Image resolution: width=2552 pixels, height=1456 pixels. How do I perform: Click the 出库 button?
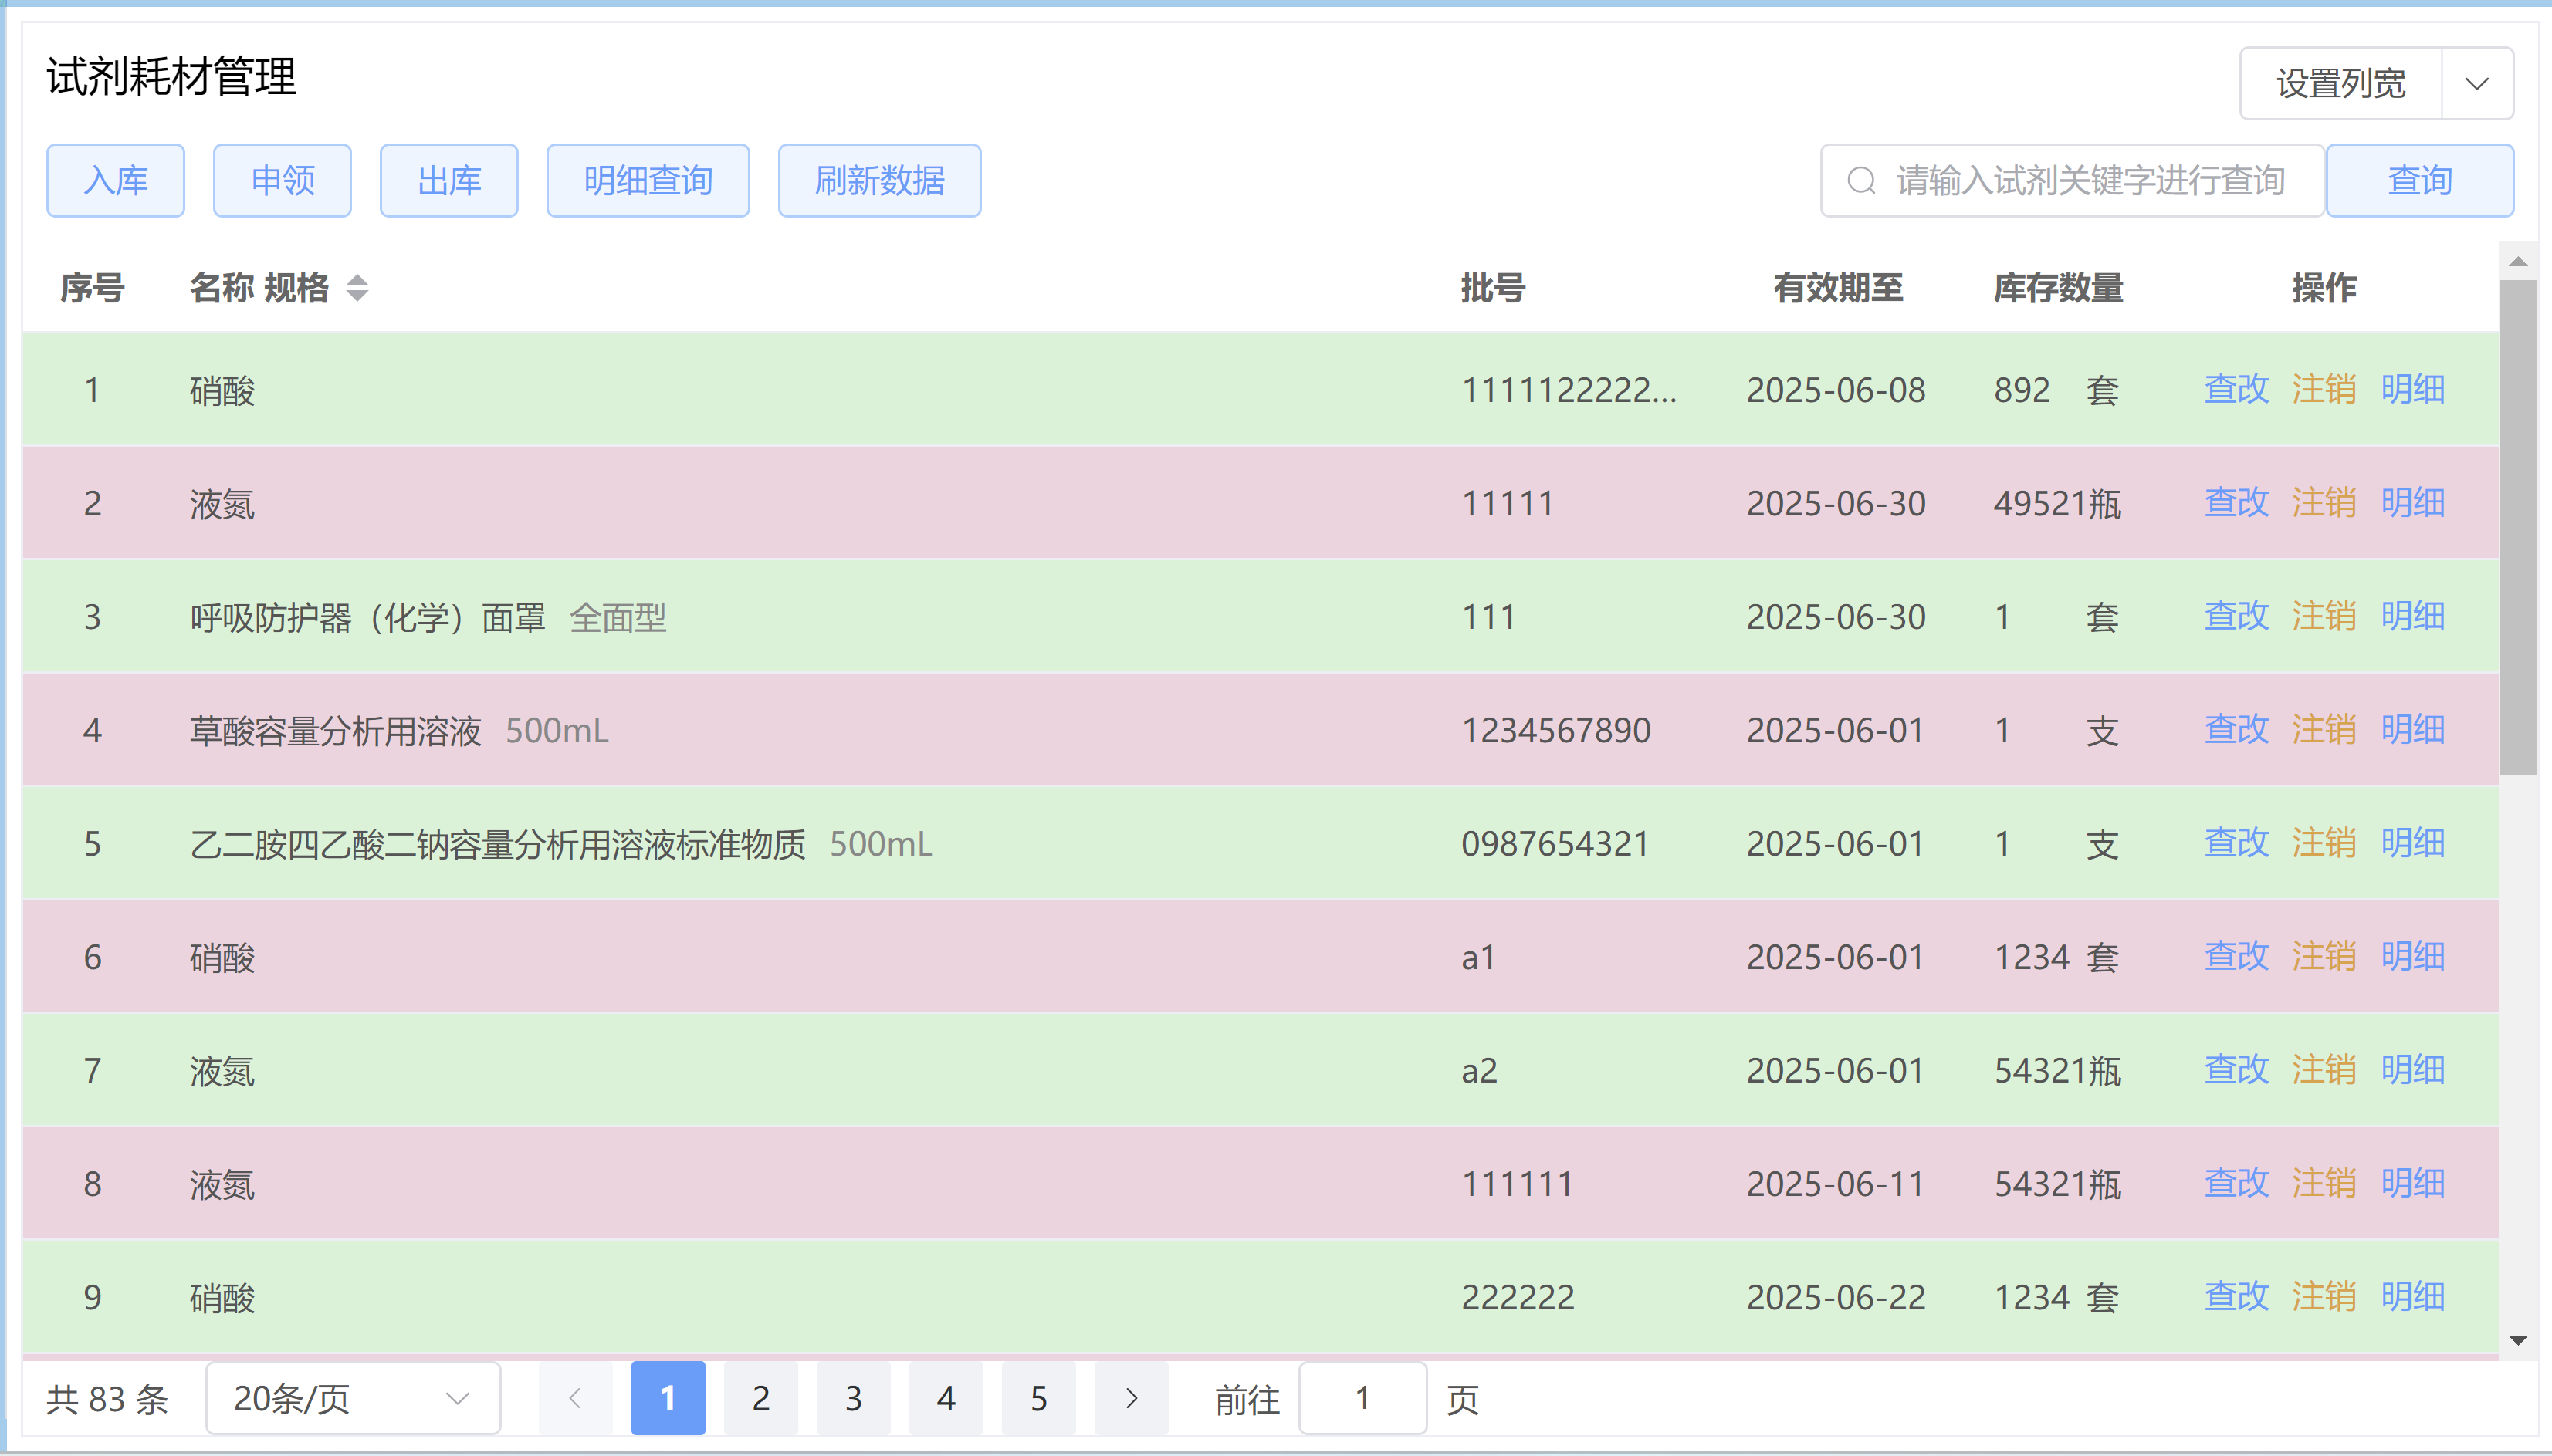pyautogui.click(x=449, y=181)
